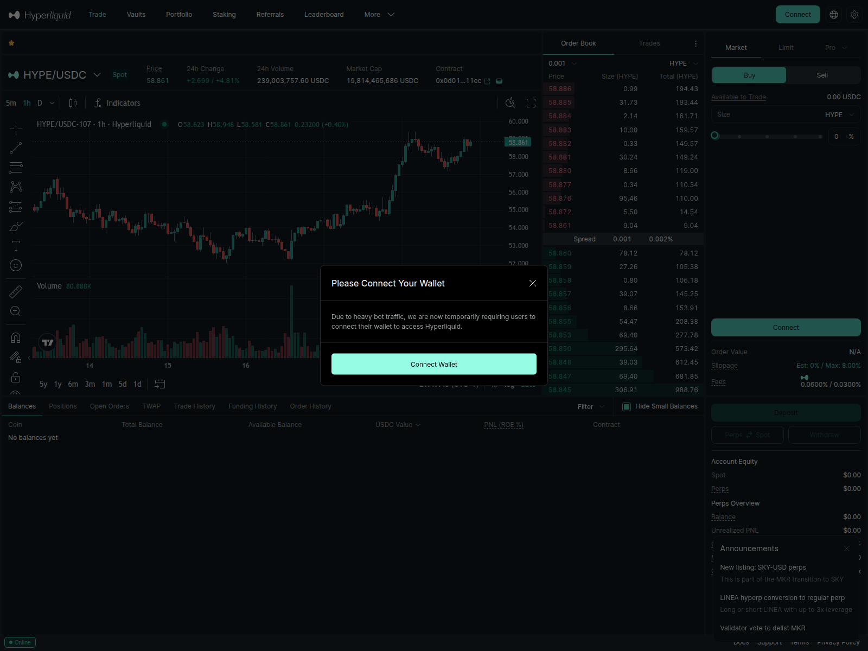The height and width of the screenshot is (651, 868).
Task: Select the ruler measure tool
Action: coord(16,292)
